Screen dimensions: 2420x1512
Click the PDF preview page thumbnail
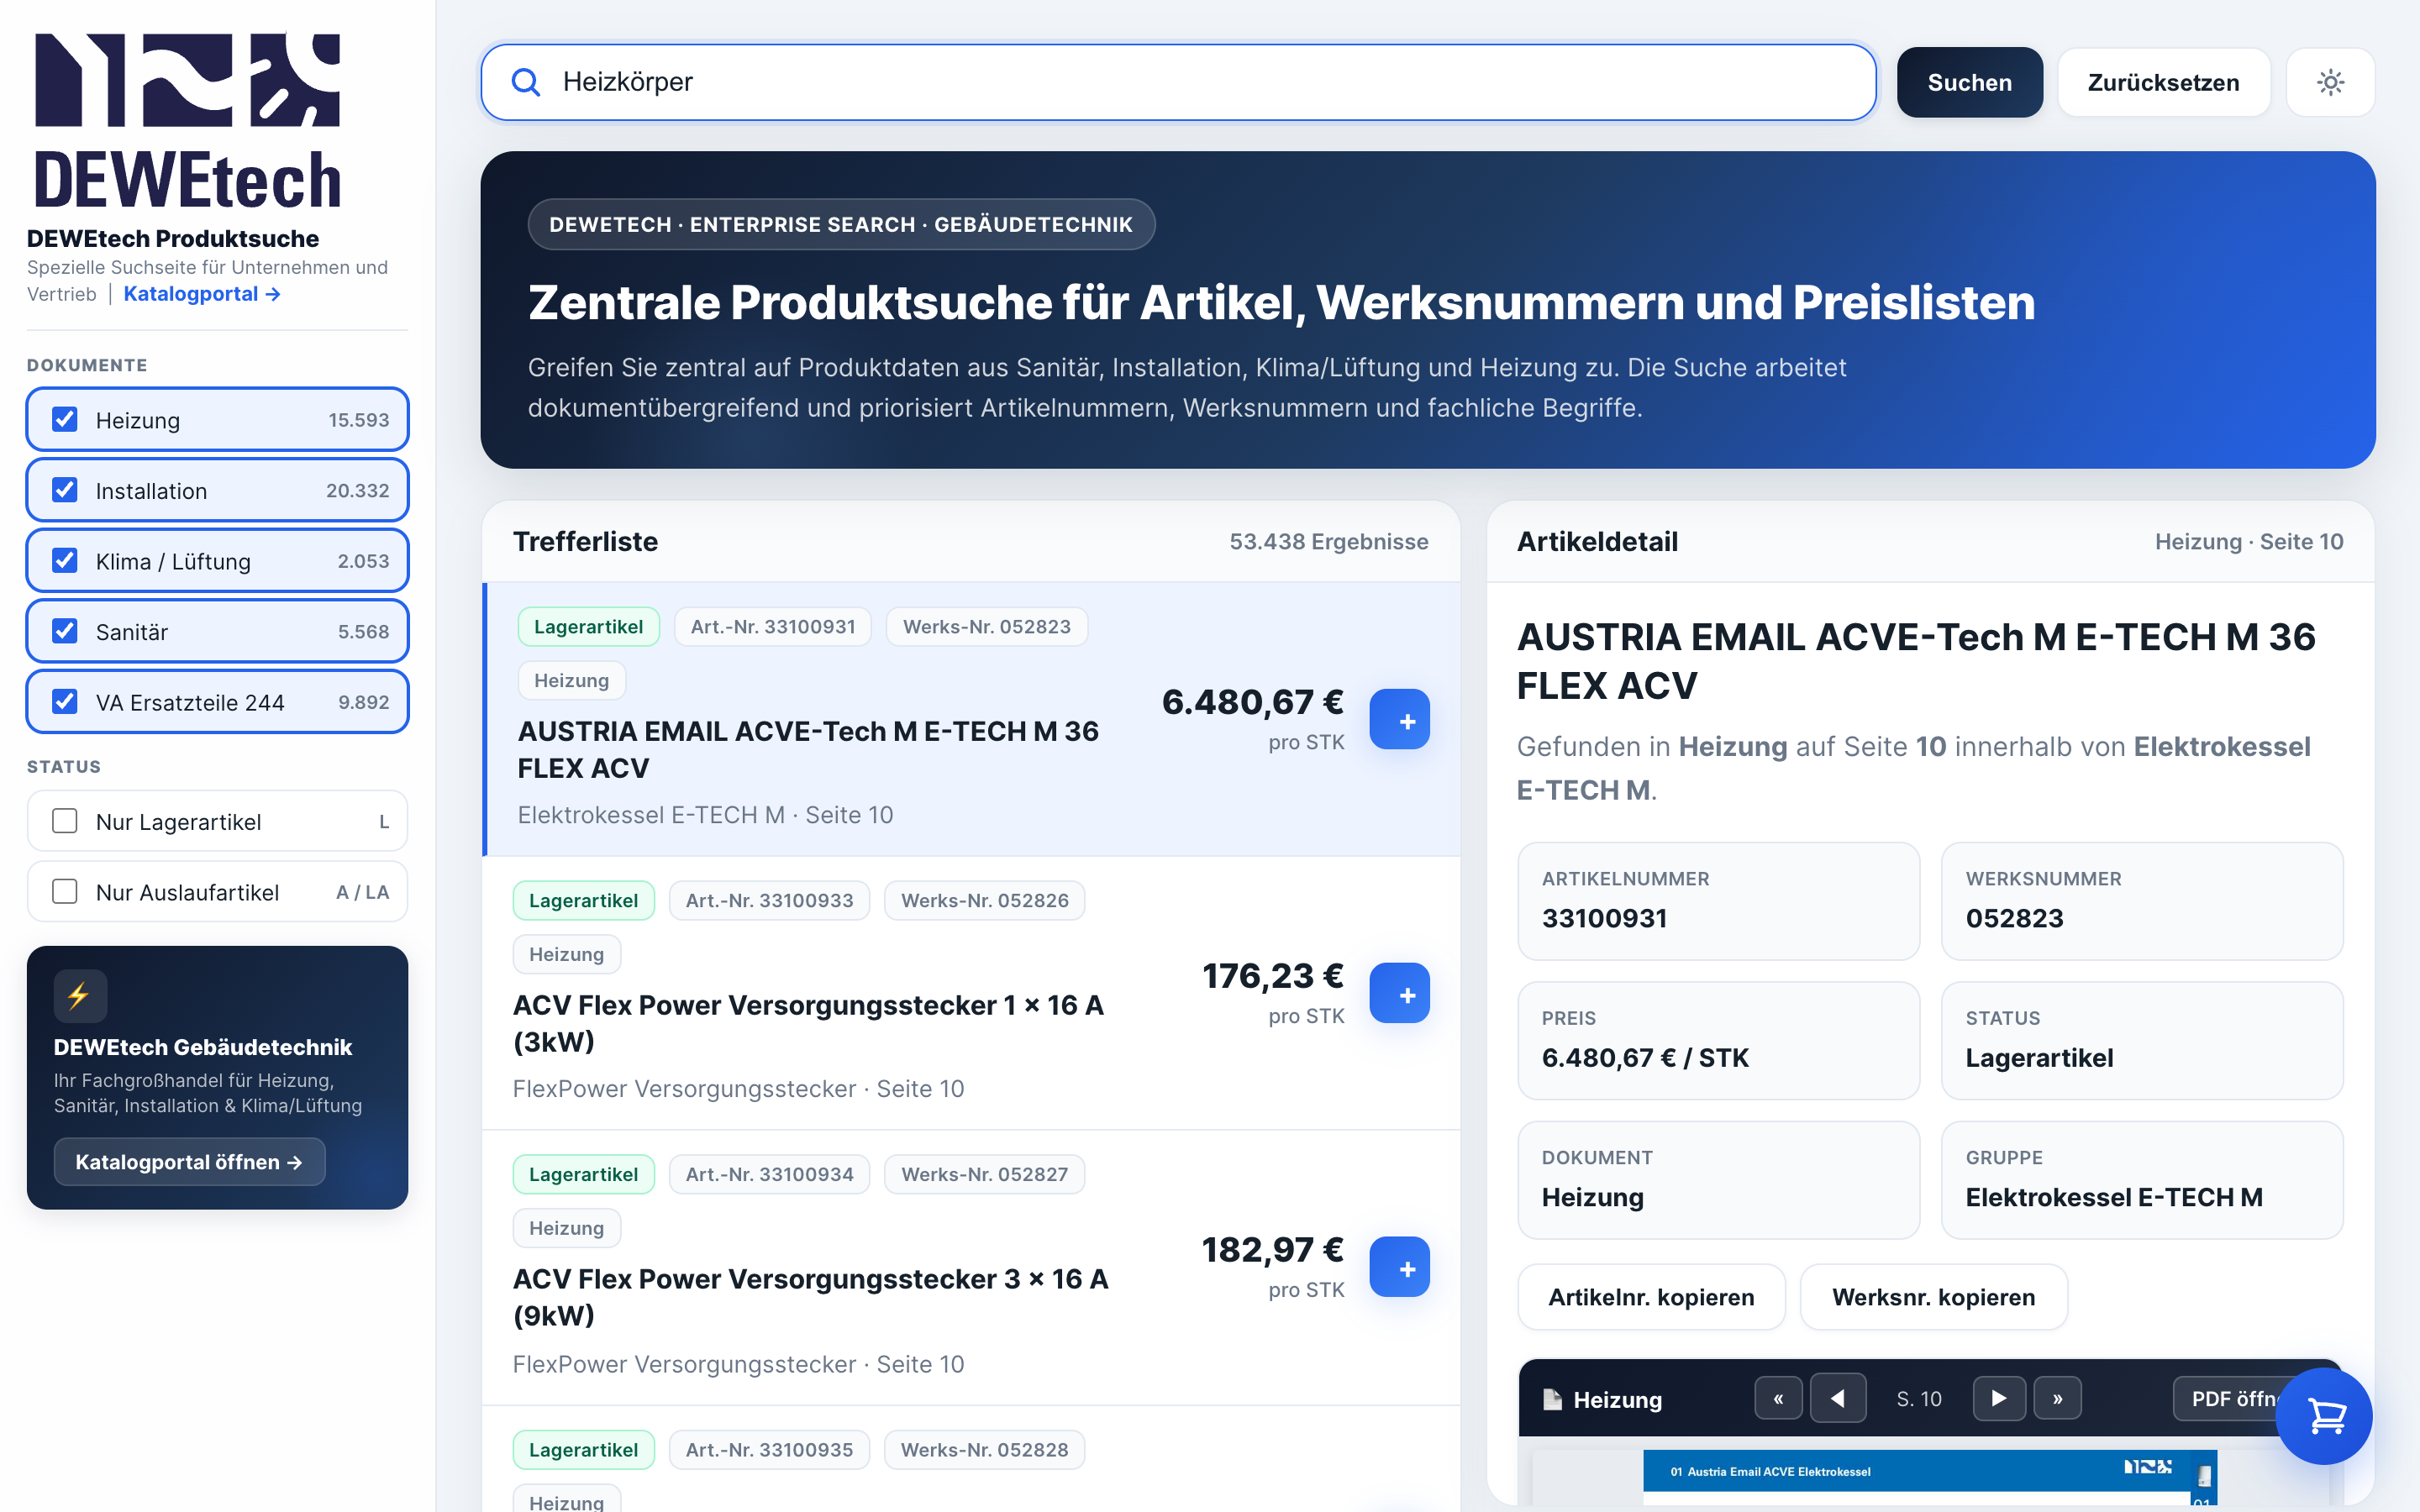pos(1929,1478)
